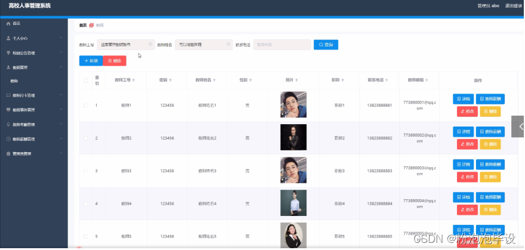Image resolution: width=525 pixels, height=250 pixels.
Task: Click the red 删除 batch delete button
Action: click(x=115, y=61)
